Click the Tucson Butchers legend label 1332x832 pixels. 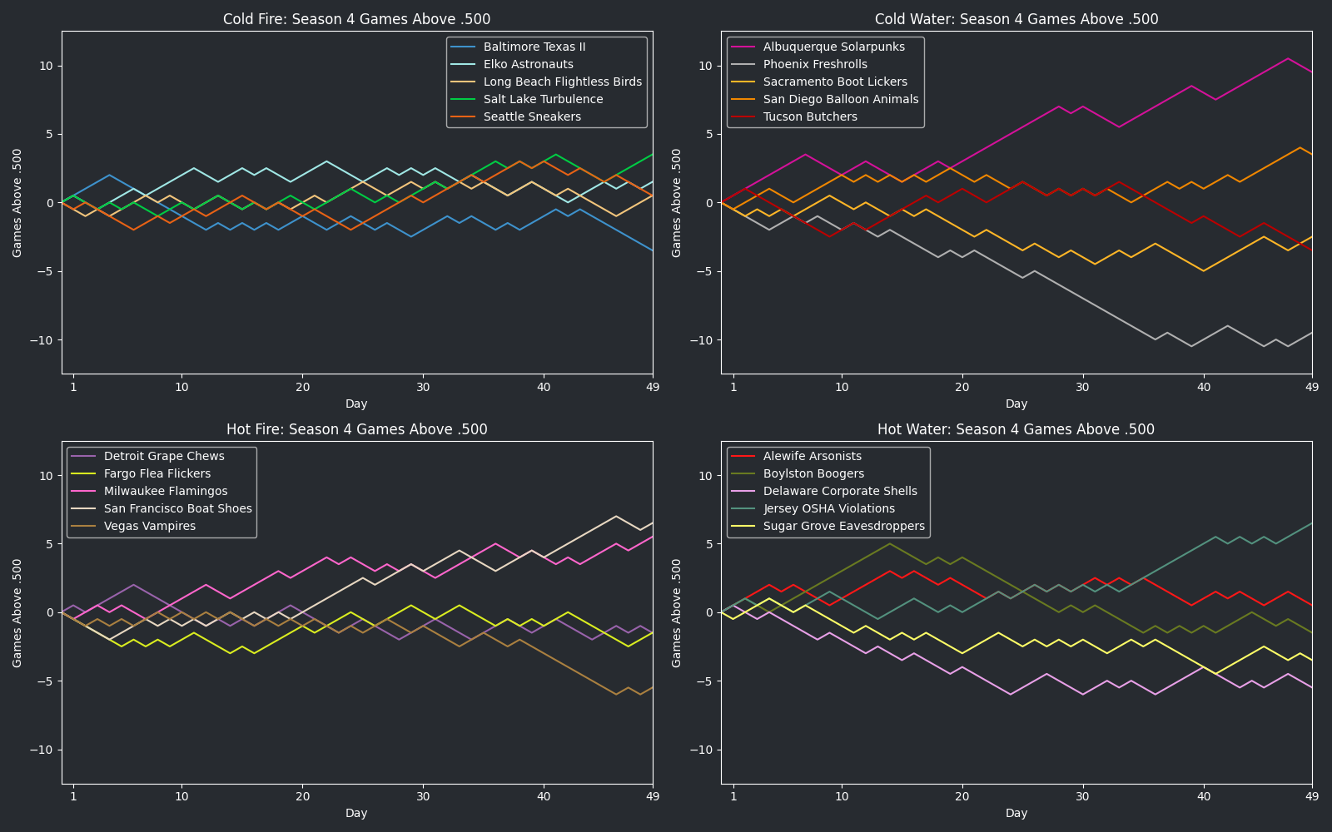(x=809, y=116)
